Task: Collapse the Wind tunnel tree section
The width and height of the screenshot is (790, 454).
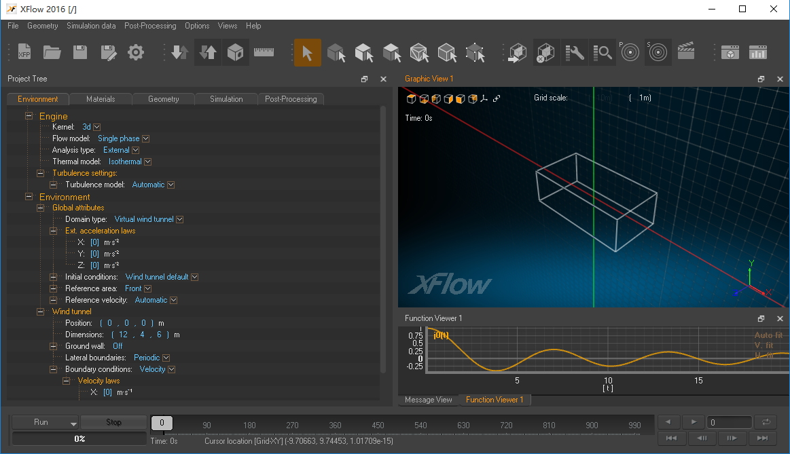Action: click(39, 311)
